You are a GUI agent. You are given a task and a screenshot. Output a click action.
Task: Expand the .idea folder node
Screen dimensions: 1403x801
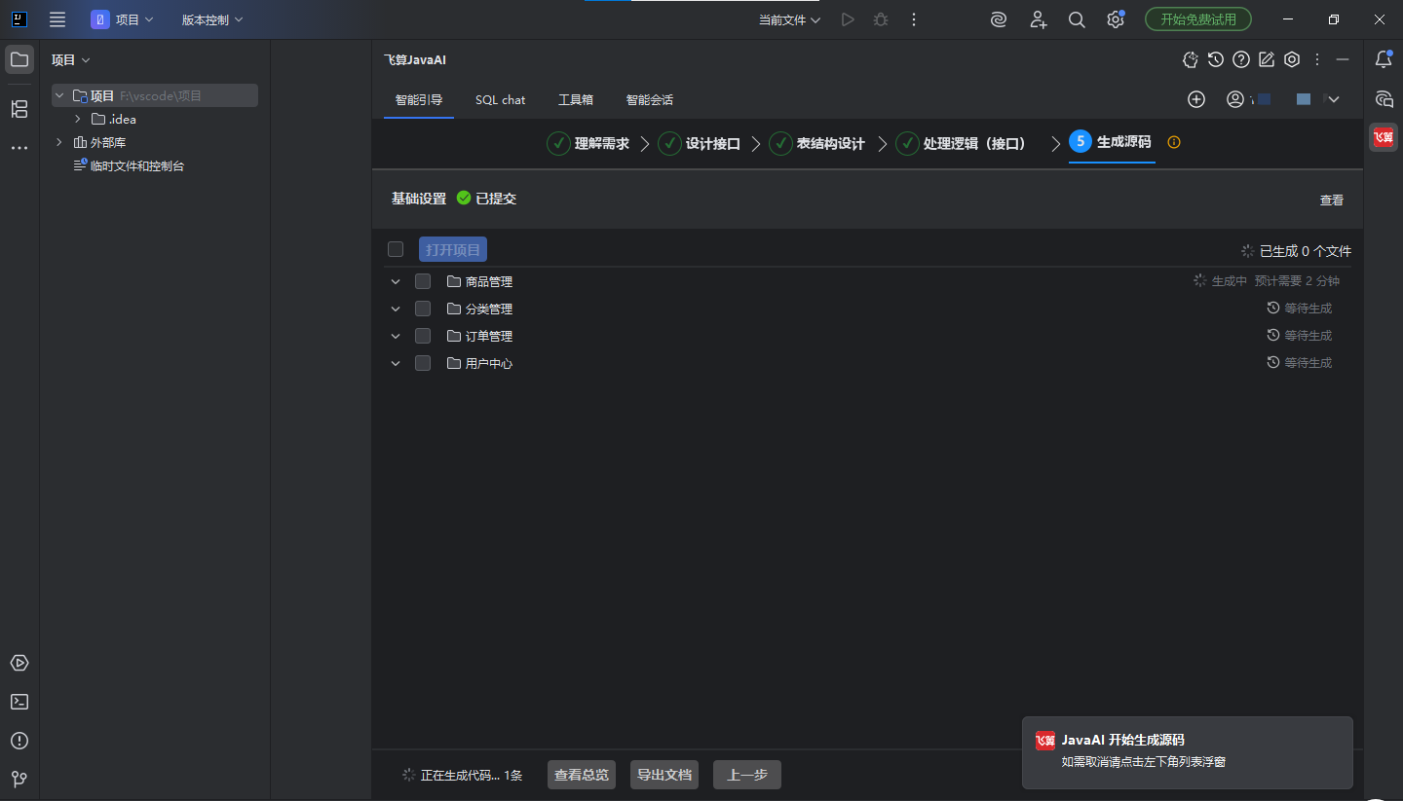(78, 119)
